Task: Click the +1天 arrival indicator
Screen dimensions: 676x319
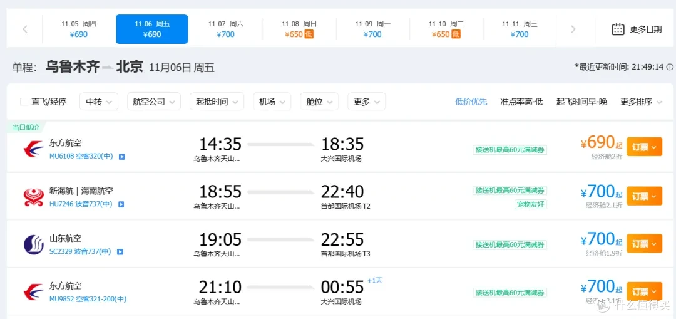Action: coord(375,281)
